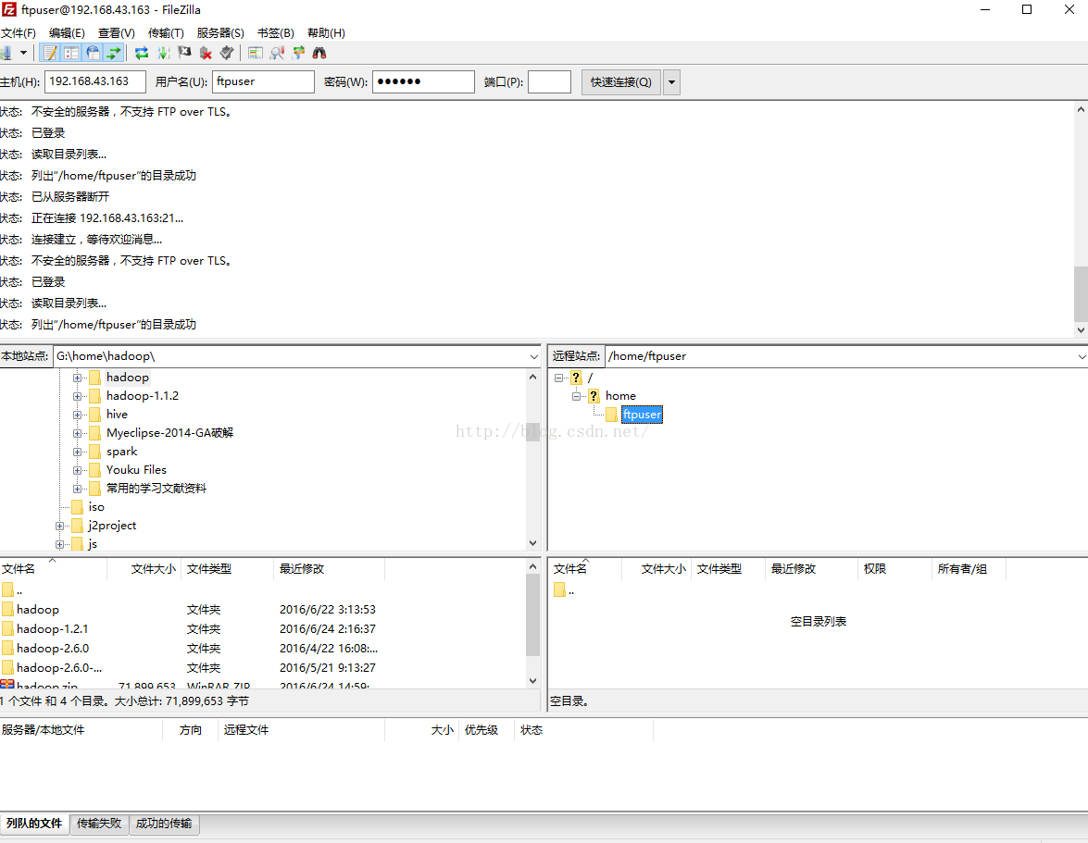
Task: Sort remote files by 权限 column
Action: [894, 569]
